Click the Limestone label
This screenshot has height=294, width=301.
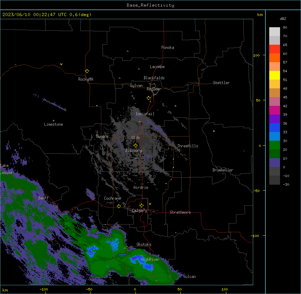point(53,124)
